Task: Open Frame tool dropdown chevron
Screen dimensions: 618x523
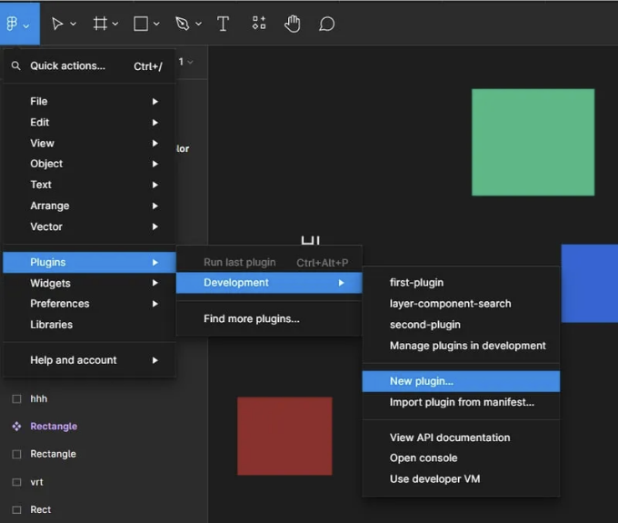Action: 115,24
